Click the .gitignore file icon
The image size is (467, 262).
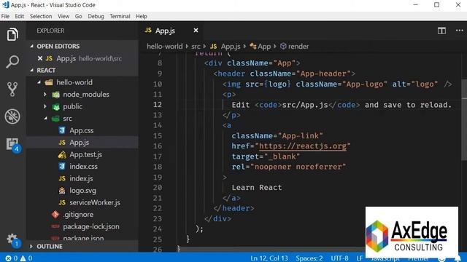(55, 214)
